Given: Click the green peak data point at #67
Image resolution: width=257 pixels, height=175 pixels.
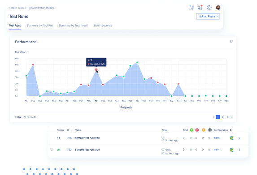Looking at the screenshot, I should (137, 63).
